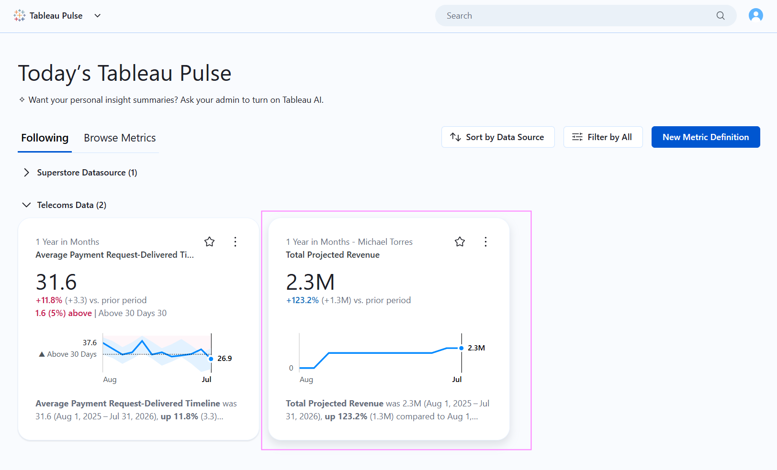Click the sort arrows icon
Viewport: 777px width, 470px height.
coord(455,137)
